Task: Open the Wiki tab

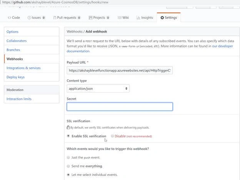Action: 123,18
